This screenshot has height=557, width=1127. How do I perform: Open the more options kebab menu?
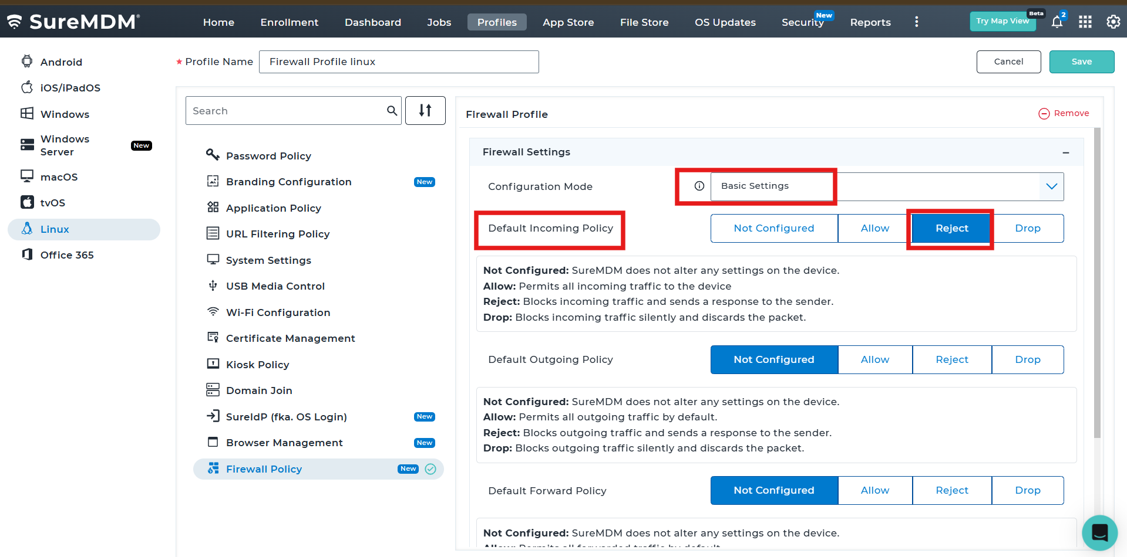click(x=916, y=22)
